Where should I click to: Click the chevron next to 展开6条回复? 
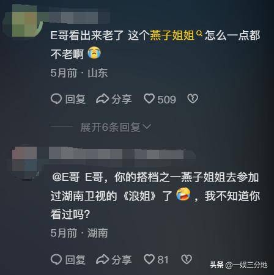[147, 127]
